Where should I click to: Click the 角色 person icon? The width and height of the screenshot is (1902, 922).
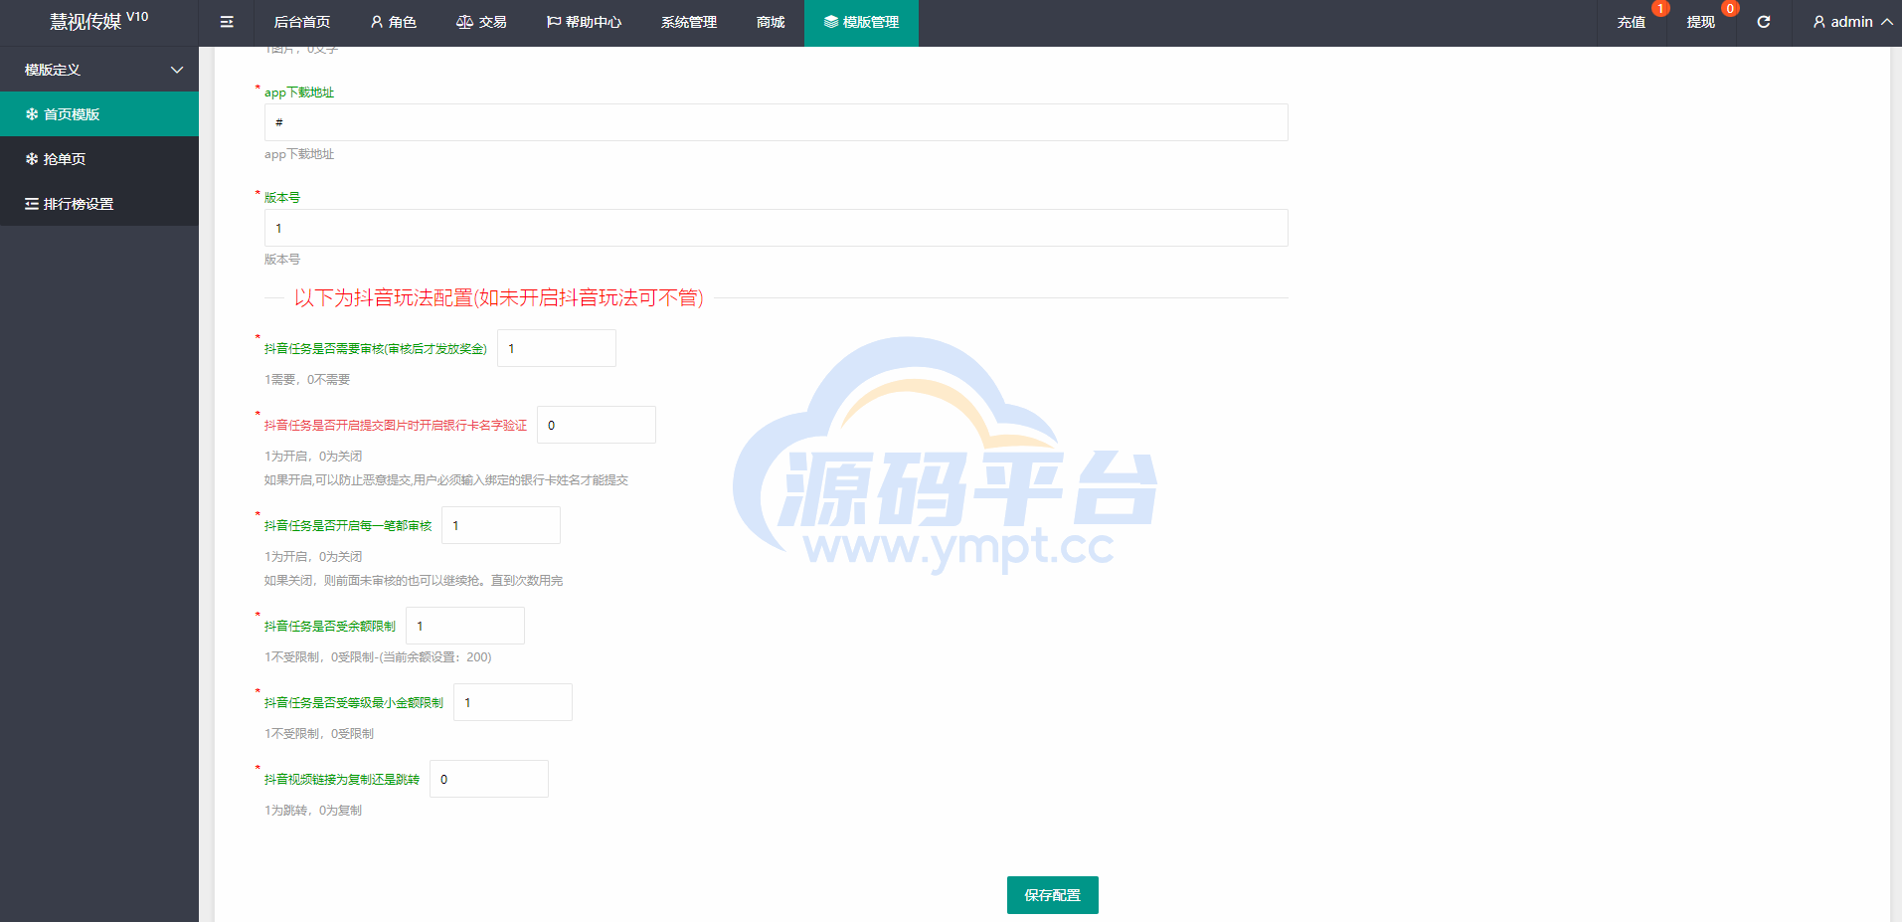click(377, 22)
